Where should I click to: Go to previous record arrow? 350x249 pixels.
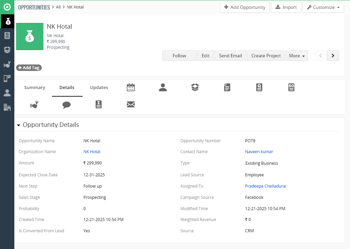(x=320, y=56)
